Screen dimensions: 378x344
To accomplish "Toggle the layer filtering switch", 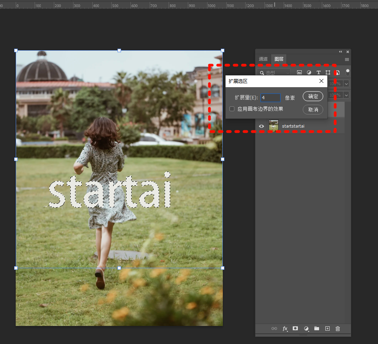I will pyautogui.click(x=347, y=72).
